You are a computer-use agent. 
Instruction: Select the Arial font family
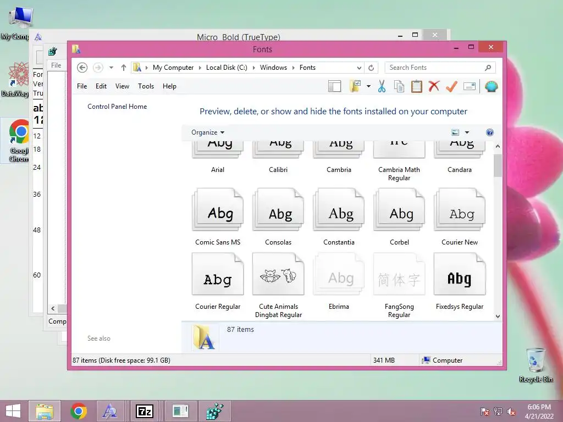[218, 157]
